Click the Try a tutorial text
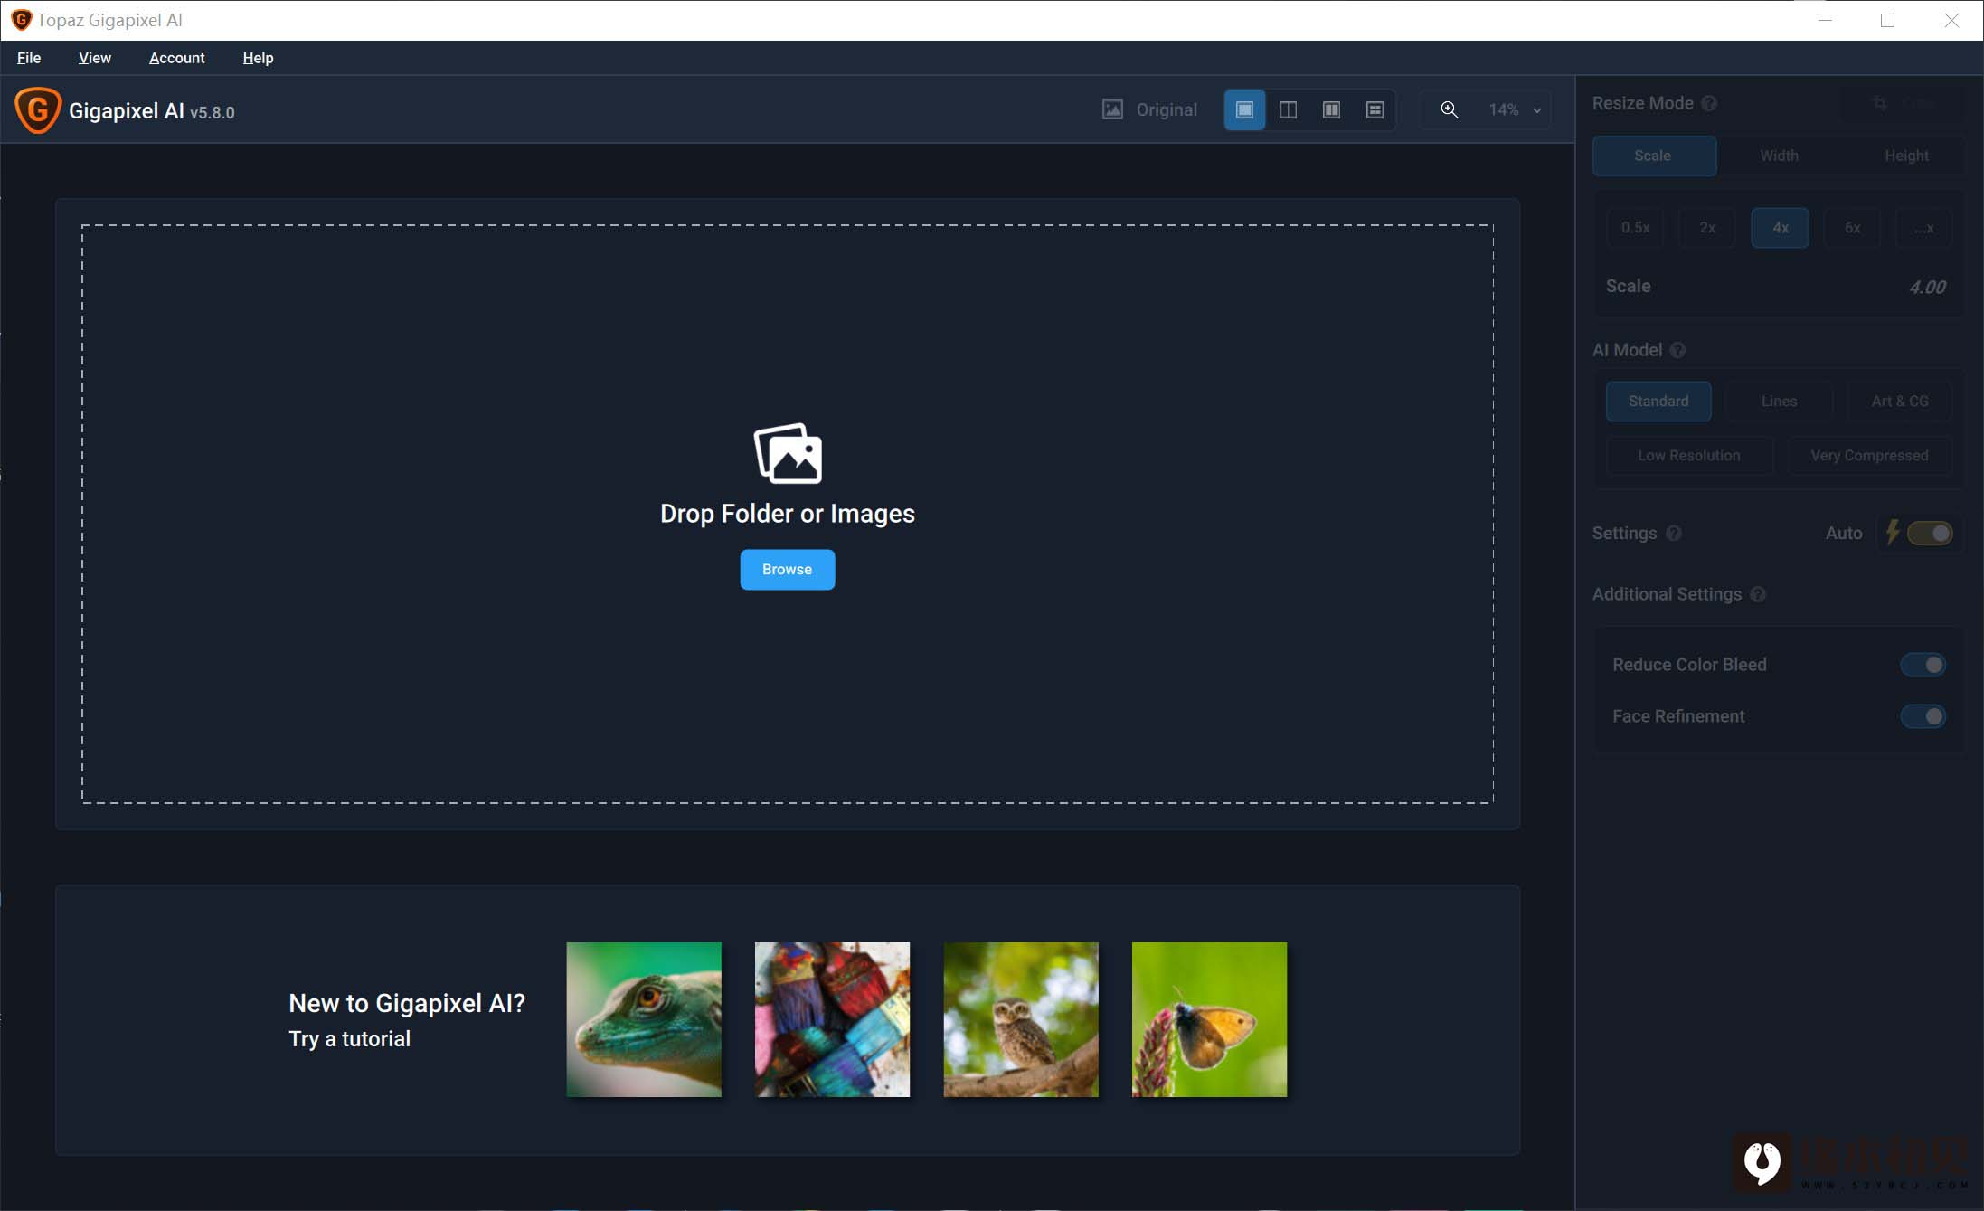Screen dimensions: 1984x1211 [349, 1039]
